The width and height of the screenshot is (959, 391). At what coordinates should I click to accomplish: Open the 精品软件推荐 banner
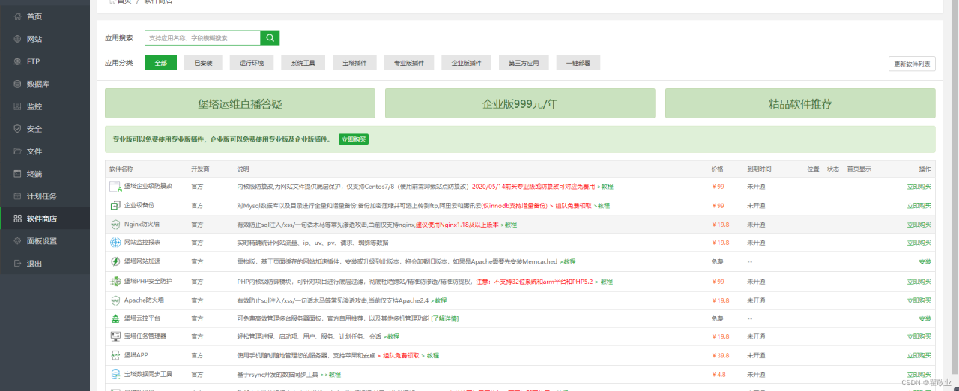pos(800,103)
